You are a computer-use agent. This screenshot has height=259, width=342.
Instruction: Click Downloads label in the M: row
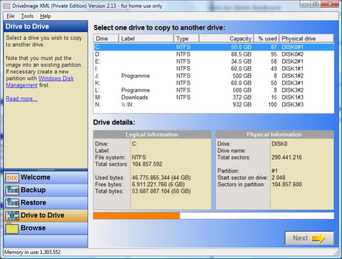(135, 97)
